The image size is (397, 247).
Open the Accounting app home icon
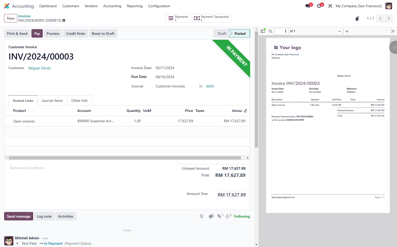click(x=7, y=6)
